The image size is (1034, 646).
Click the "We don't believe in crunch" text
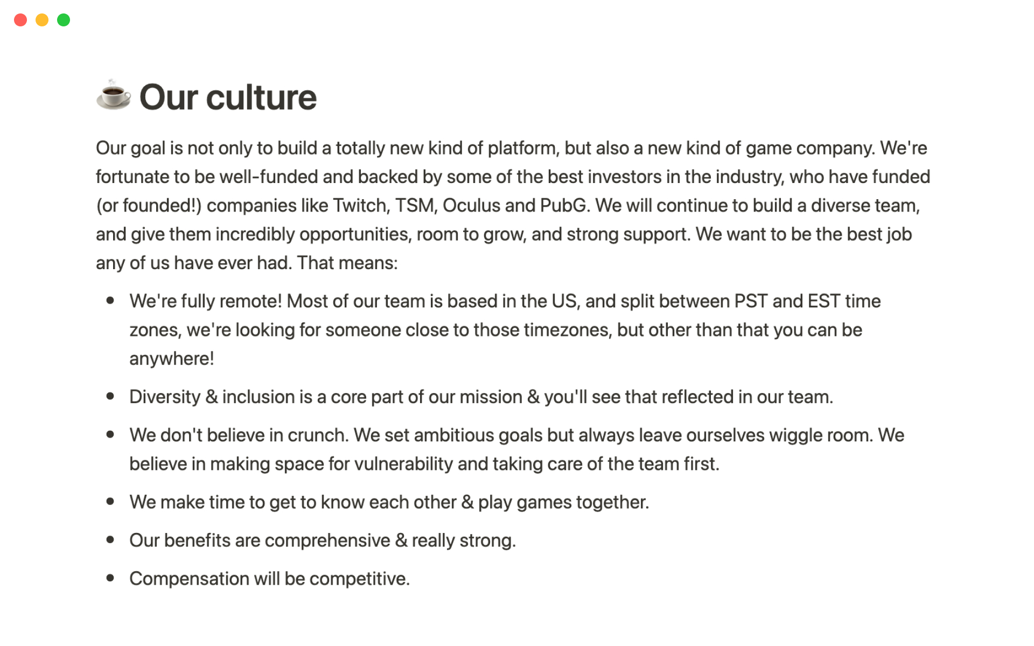[239, 435]
